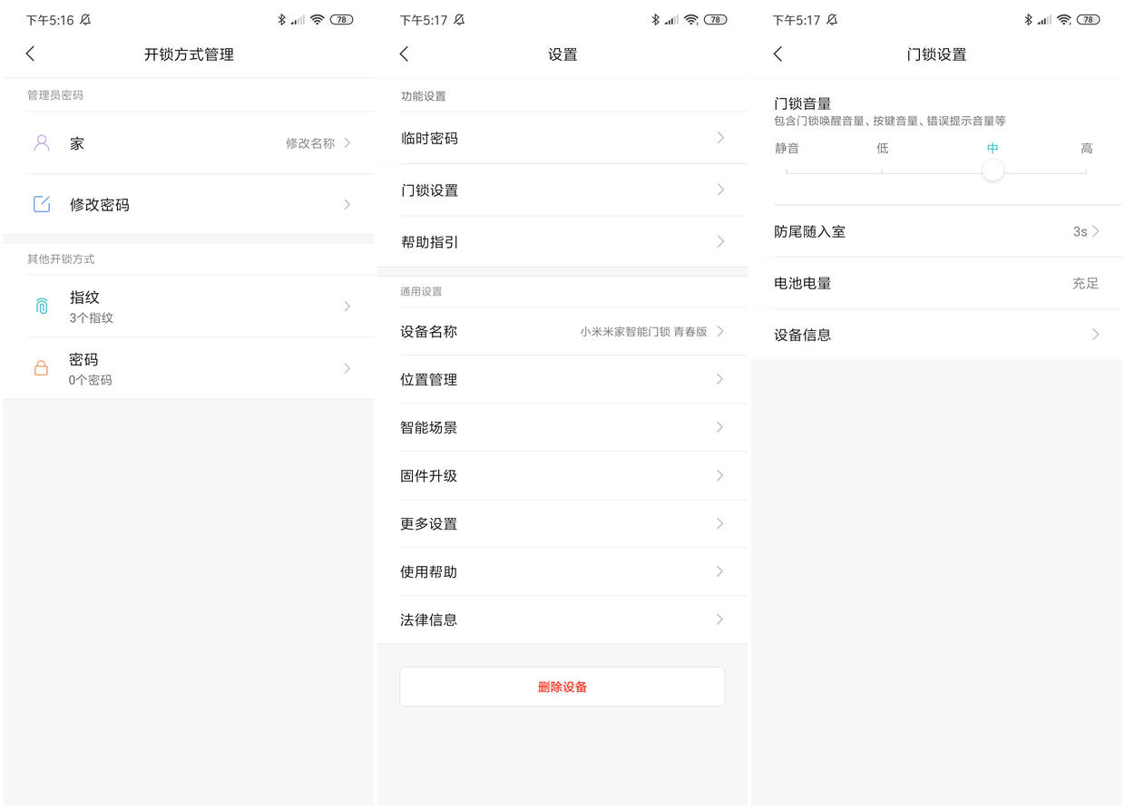Tap the red 删除设备 button
The width and height of the screenshot is (1125, 809).
coord(562,687)
